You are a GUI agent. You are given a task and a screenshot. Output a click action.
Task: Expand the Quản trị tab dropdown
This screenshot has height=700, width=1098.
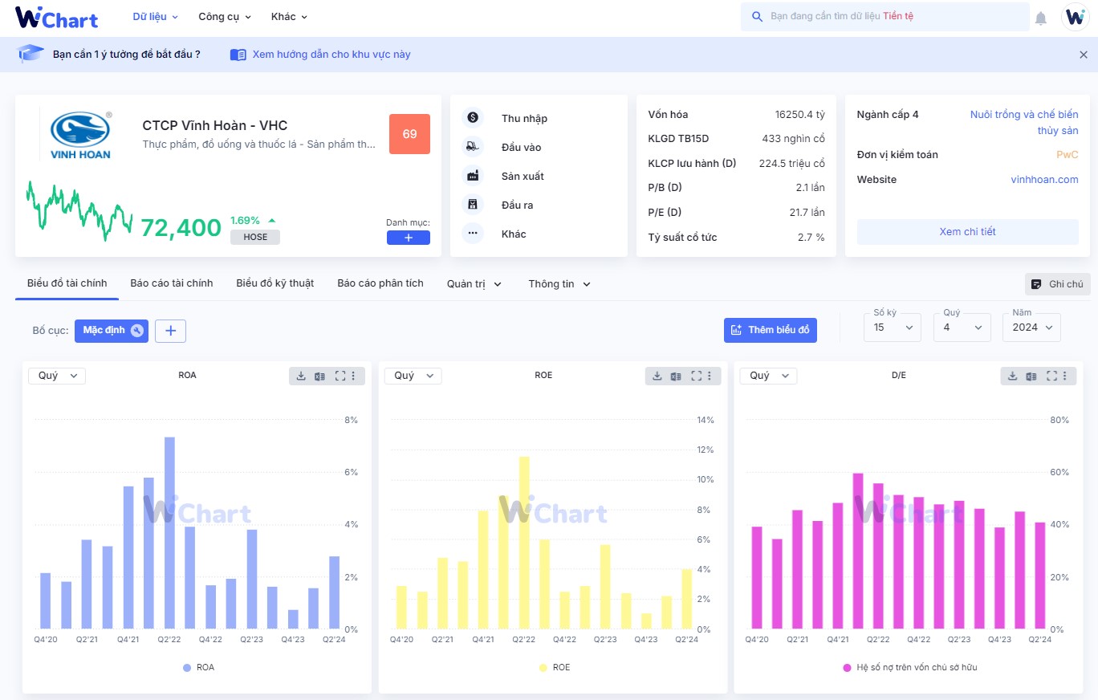tap(474, 284)
